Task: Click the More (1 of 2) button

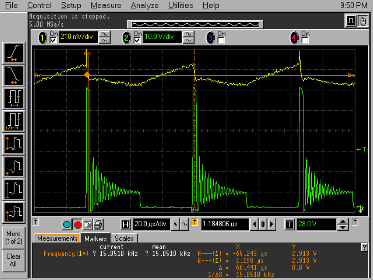Action: click(14, 238)
